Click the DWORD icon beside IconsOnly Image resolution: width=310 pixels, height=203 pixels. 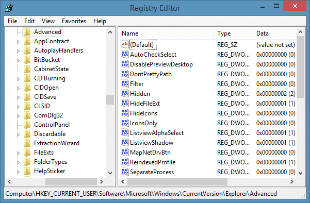tap(124, 123)
